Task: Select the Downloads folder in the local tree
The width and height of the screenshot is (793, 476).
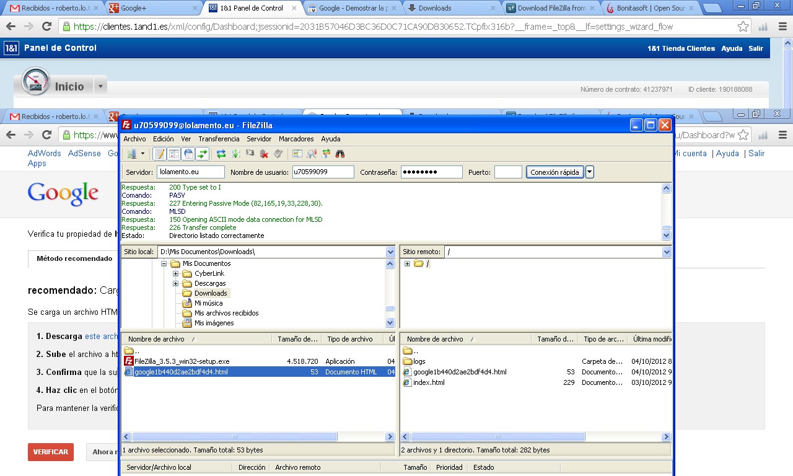Action: 211,293
